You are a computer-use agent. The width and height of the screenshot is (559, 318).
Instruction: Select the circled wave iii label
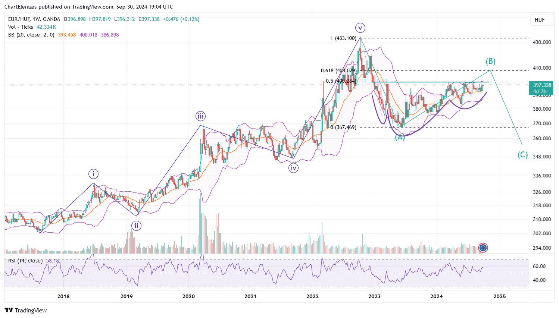tap(200, 116)
